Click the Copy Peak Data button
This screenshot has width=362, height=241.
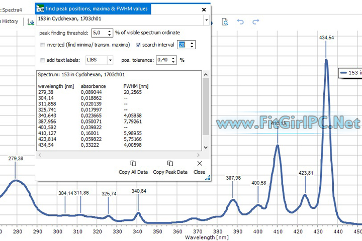[x=170, y=168]
